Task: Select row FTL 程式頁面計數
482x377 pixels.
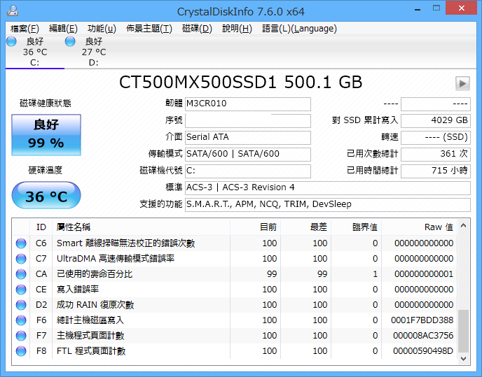Action: tap(235, 351)
